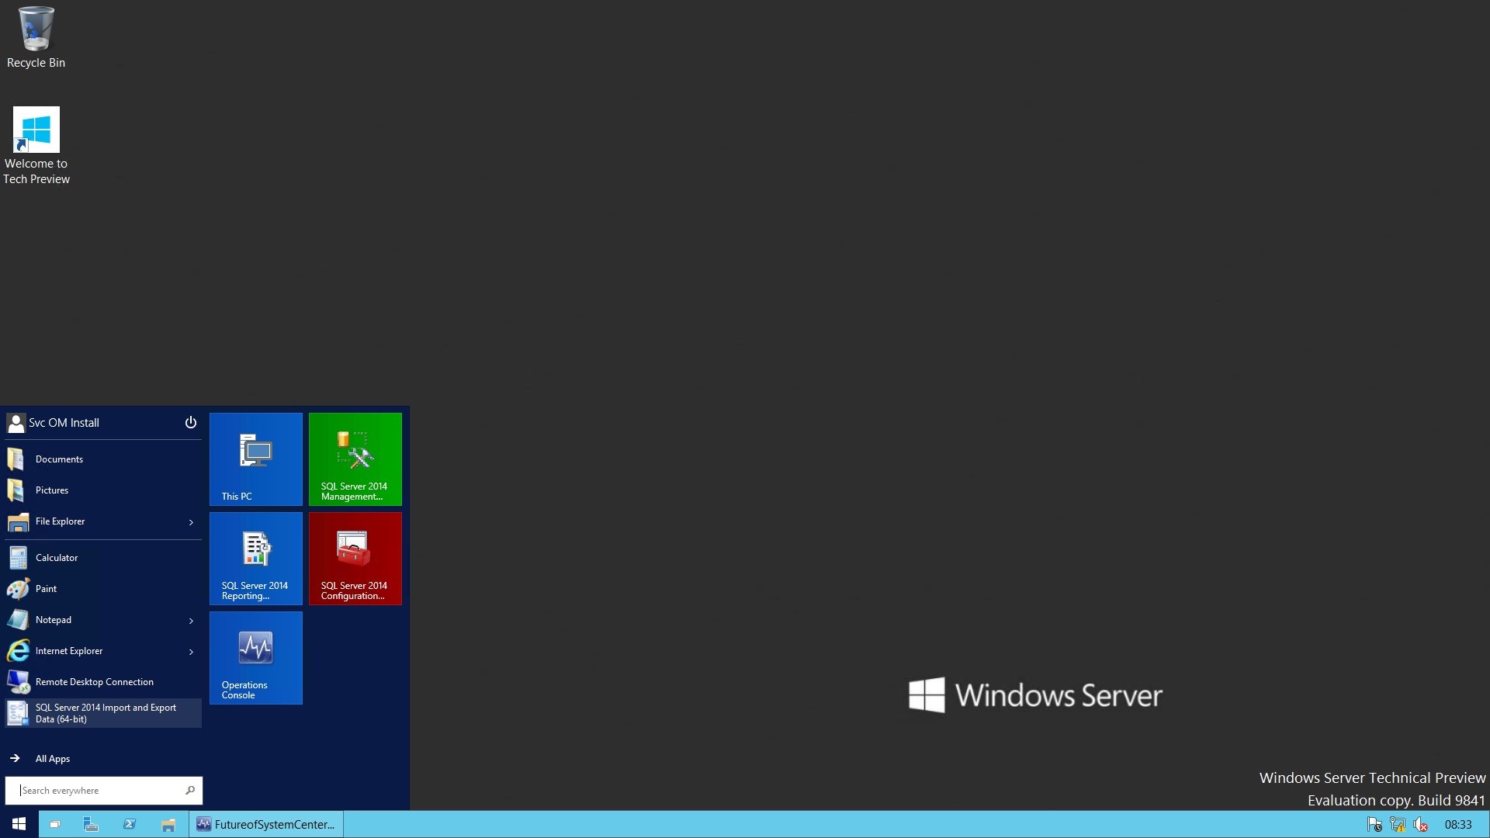The height and width of the screenshot is (838, 1490).
Task: Open File Explorer from the taskbar
Action: 168,824
